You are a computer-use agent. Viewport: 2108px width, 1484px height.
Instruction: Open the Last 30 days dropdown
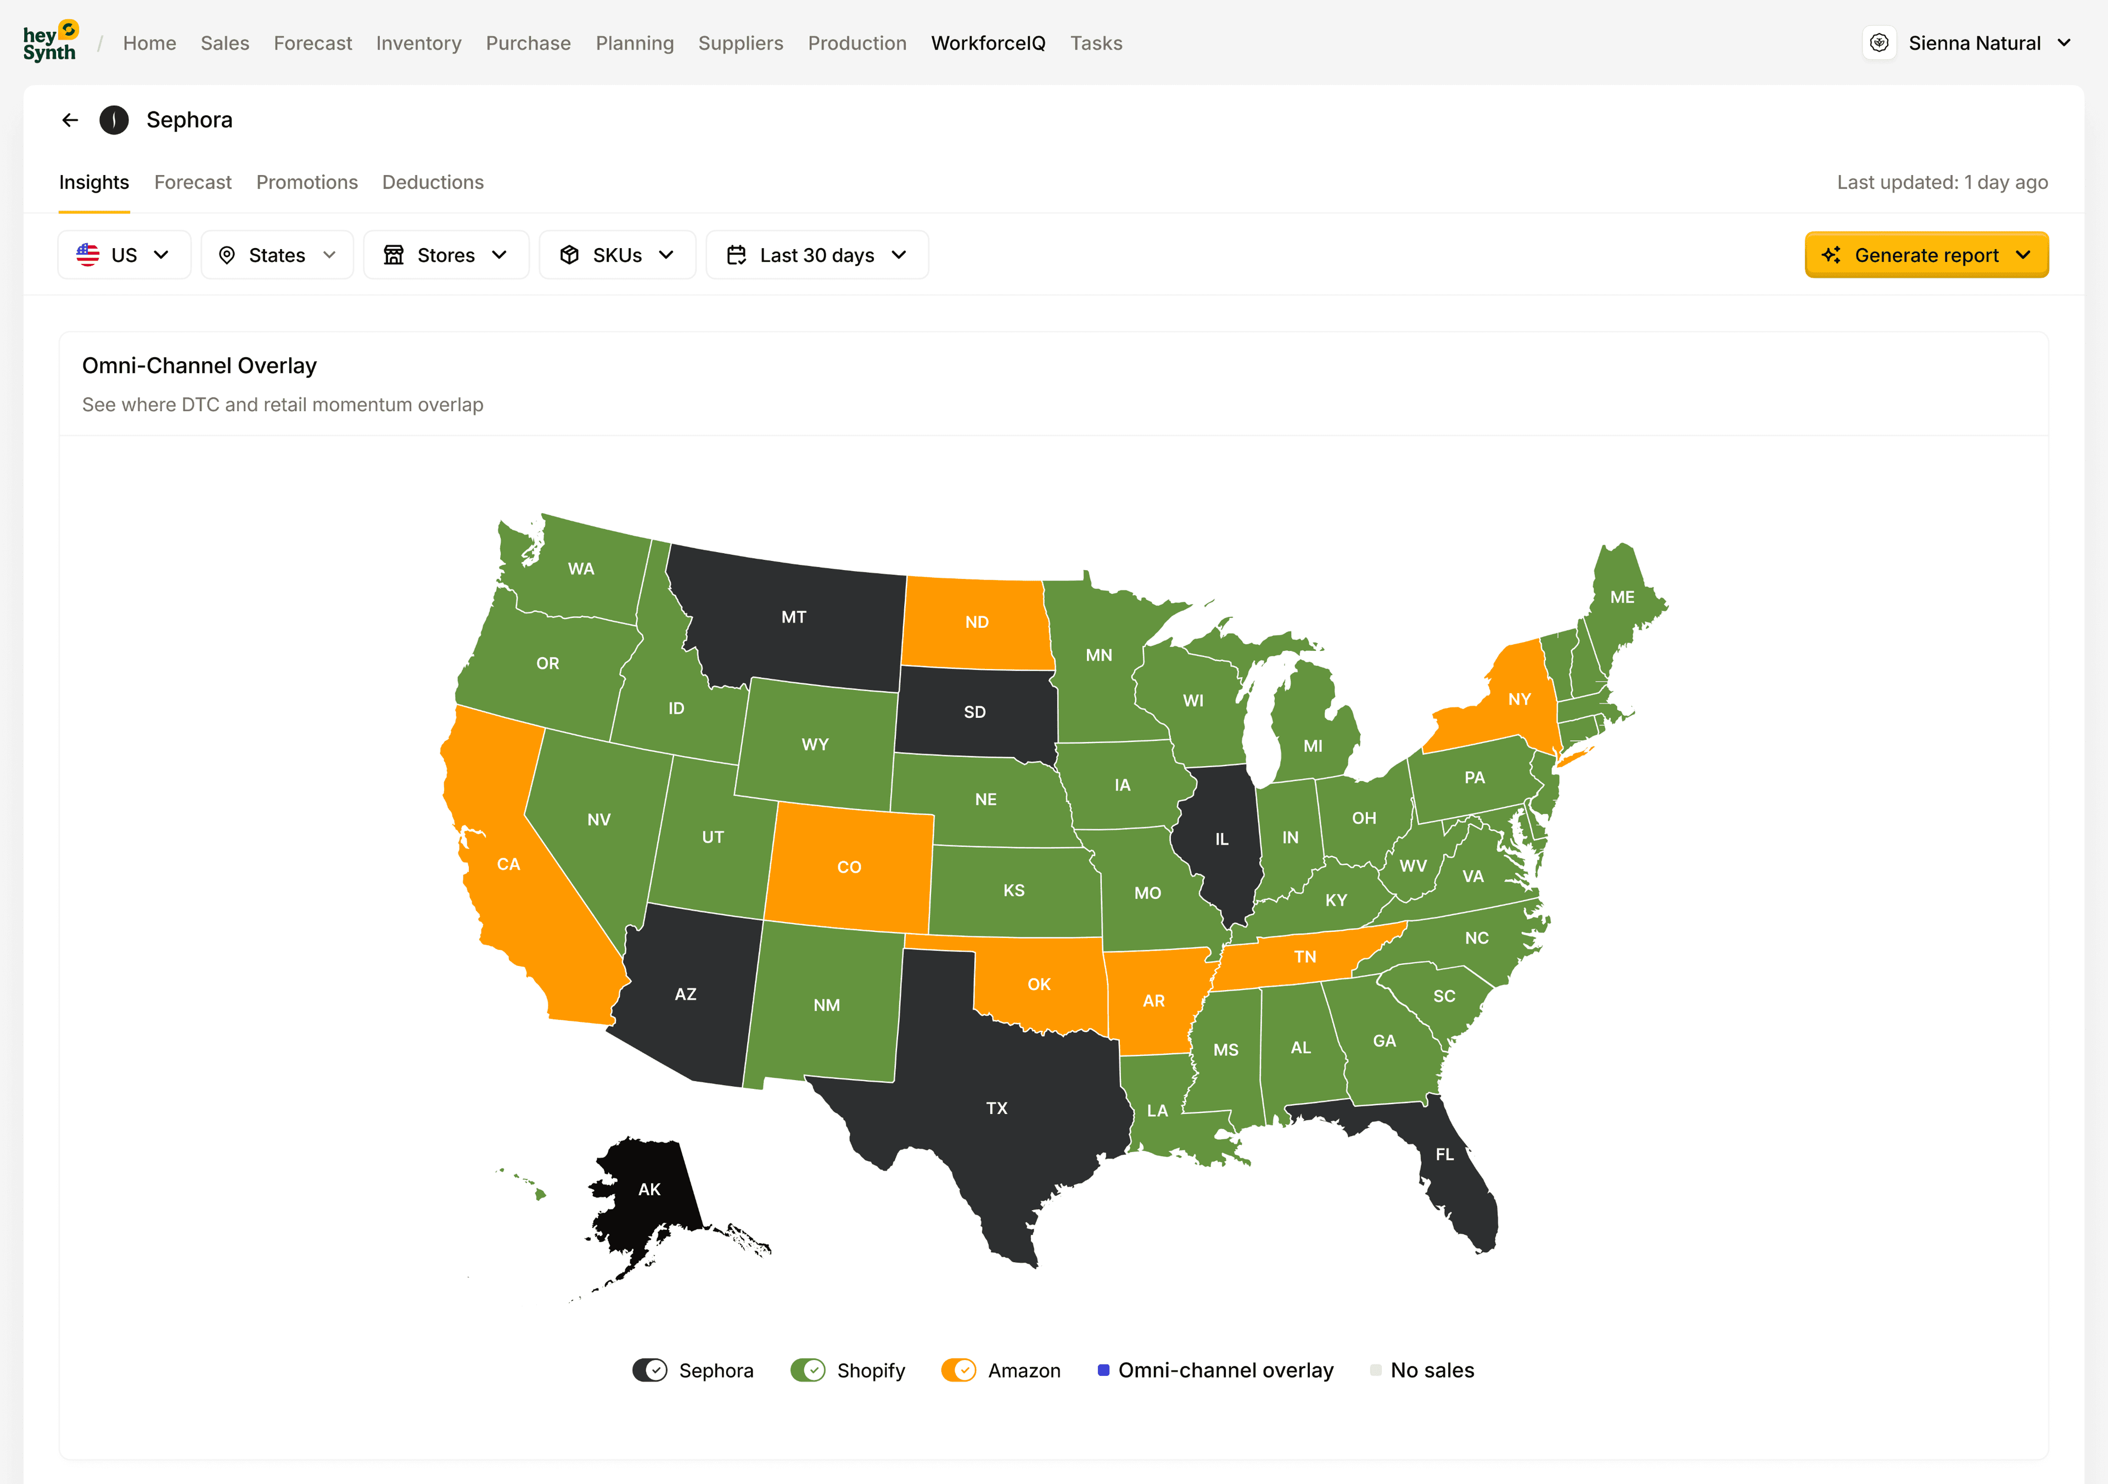[817, 255]
